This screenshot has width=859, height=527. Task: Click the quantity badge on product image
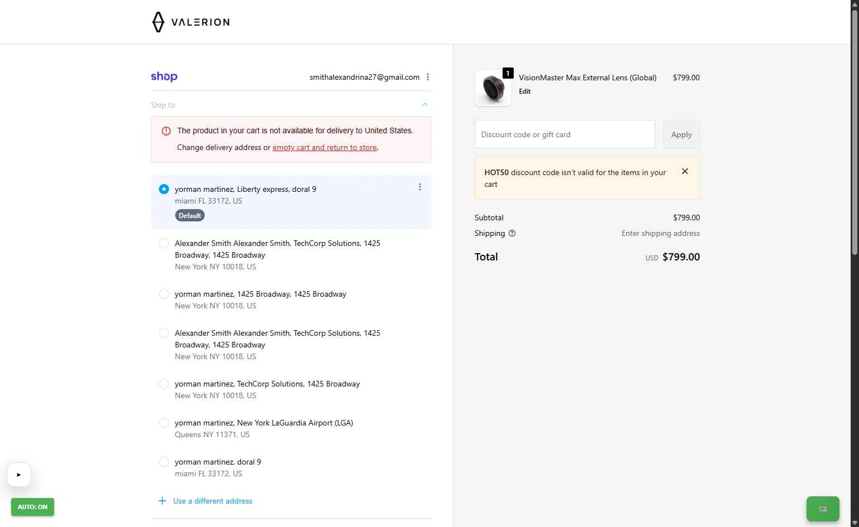point(508,73)
